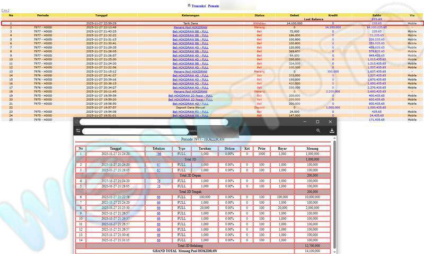Open Menang Pool HOKIDRAW link at 20:11:43
Screen dimensions: 424x254
click(x=190, y=92)
